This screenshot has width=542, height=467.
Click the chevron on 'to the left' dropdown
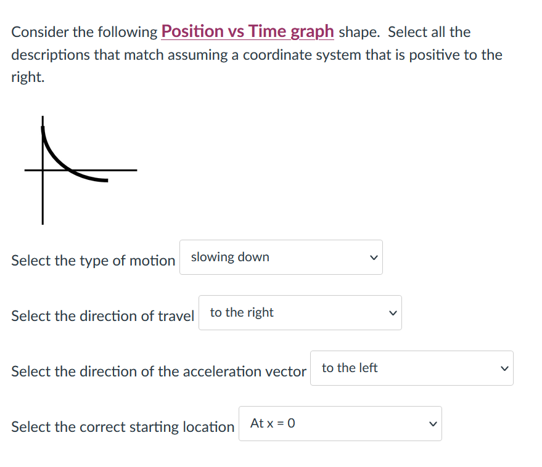point(504,368)
